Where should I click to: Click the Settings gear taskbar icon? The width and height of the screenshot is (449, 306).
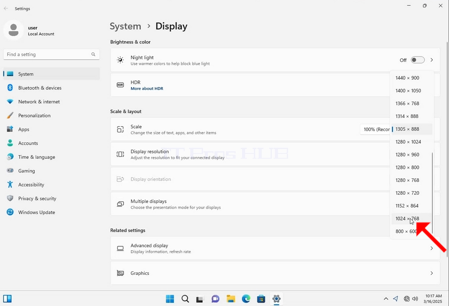pyautogui.click(x=276, y=299)
